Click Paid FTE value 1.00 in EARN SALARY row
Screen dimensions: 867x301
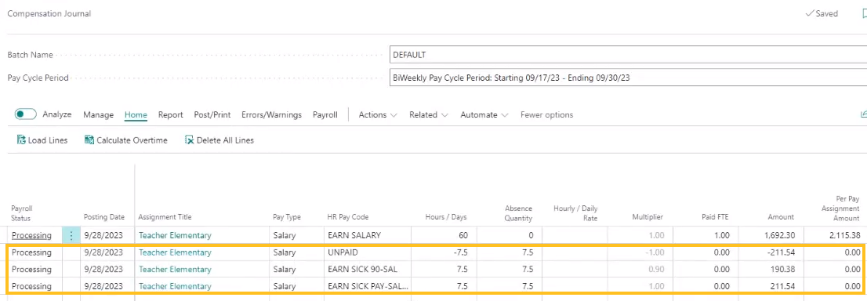click(x=721, y=235)
